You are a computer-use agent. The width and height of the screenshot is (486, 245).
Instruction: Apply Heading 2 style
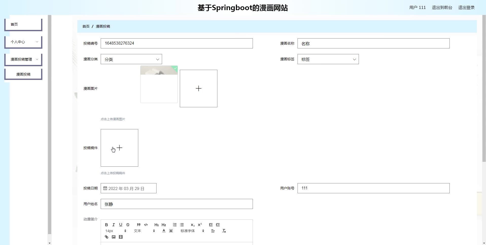164,225
